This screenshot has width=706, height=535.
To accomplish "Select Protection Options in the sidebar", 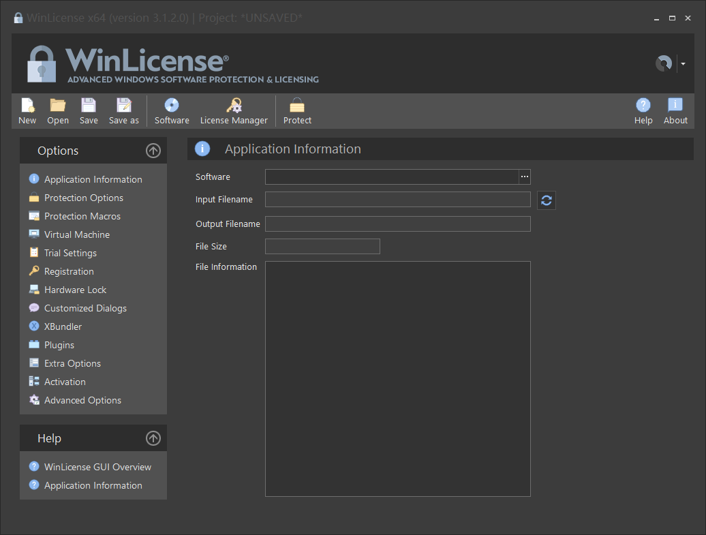I will pyautogui.click(x=84, y=198).
